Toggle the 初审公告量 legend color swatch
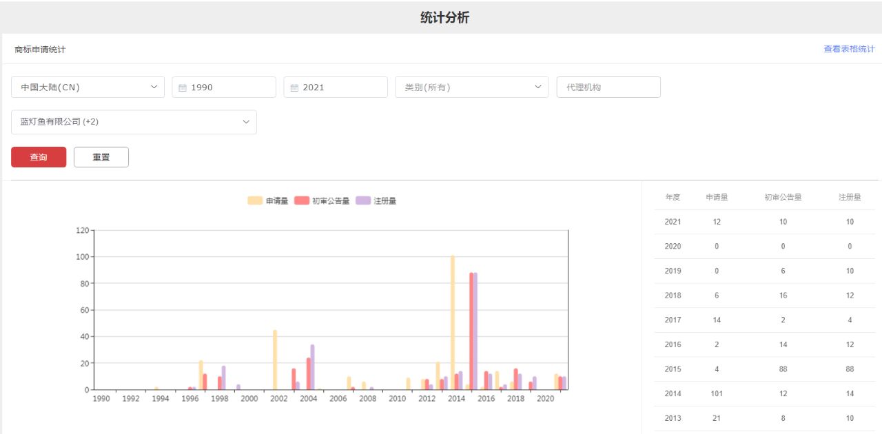Screen dimensions: 882x434 tap(302, 200)
